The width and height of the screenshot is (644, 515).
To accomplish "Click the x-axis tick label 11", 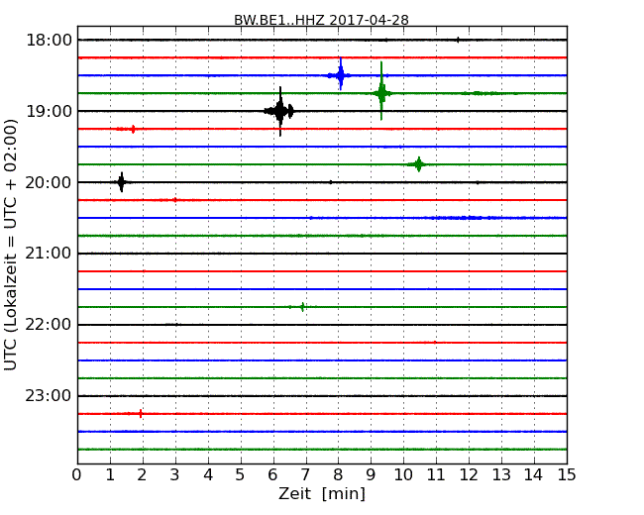I will (436, 474).
